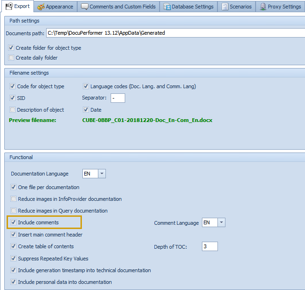The height and width of the screenshot is (290, 305).
Task: Click the Export tab icon
Action: coord(9,7)
